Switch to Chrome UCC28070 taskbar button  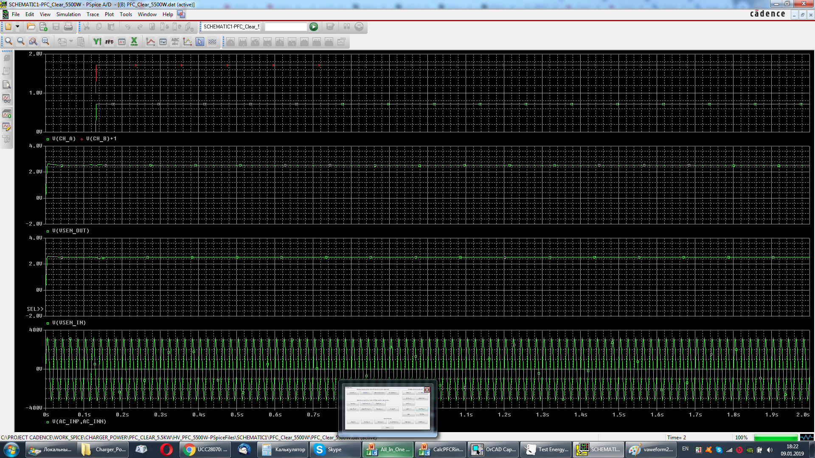point(205,450)
